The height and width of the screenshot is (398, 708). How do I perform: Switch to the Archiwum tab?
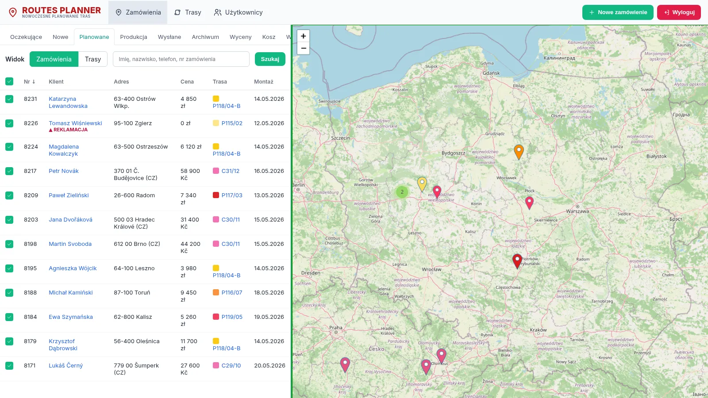[205, 37]
